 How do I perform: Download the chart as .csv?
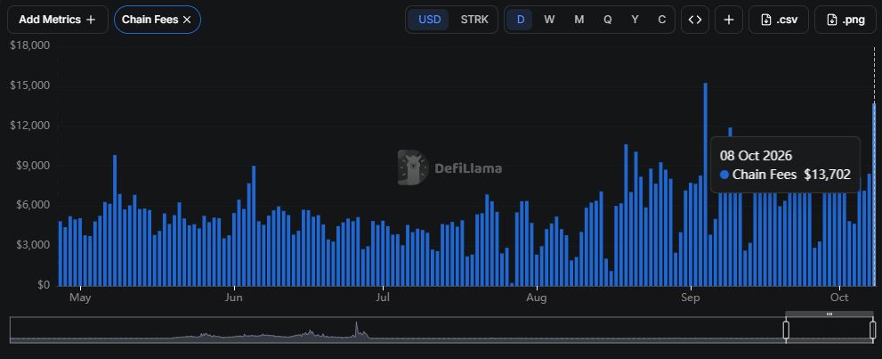click(779, 20)
